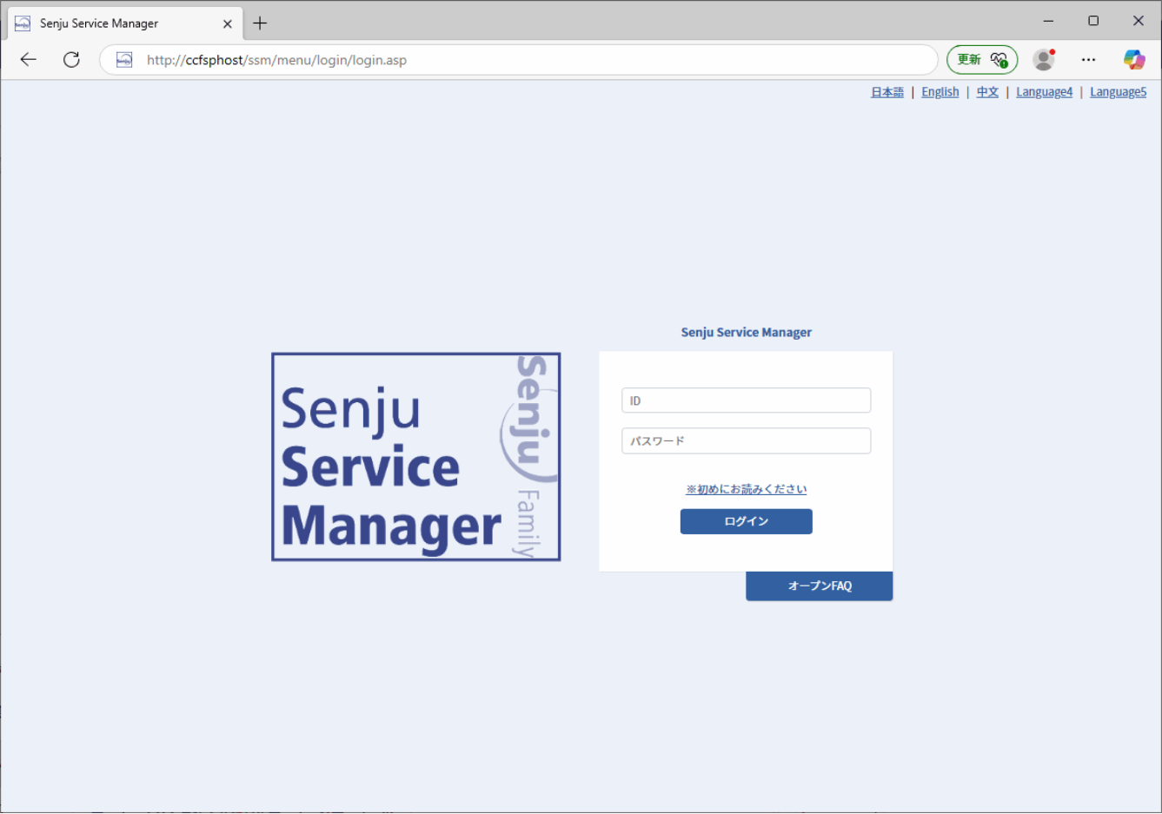Minimize the browser window
Image resolution: width=1162 pixels, height=814 pixels.
click(x=1048, y=21)
